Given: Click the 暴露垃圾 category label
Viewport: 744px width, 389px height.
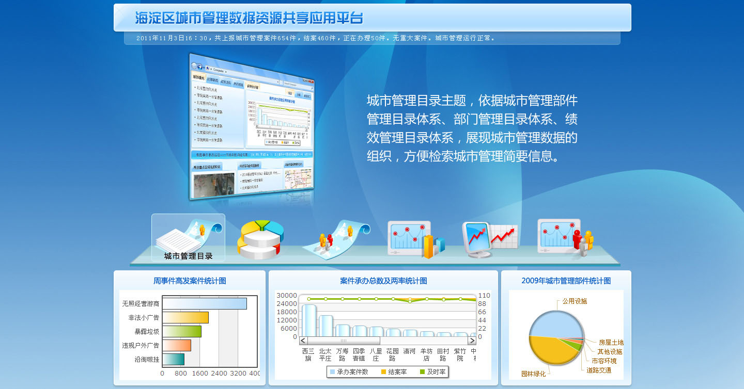Looking at the screenshot, I should [x=147, y=332].
